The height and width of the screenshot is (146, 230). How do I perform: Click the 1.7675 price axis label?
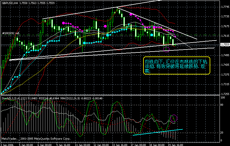coord(225,26)
